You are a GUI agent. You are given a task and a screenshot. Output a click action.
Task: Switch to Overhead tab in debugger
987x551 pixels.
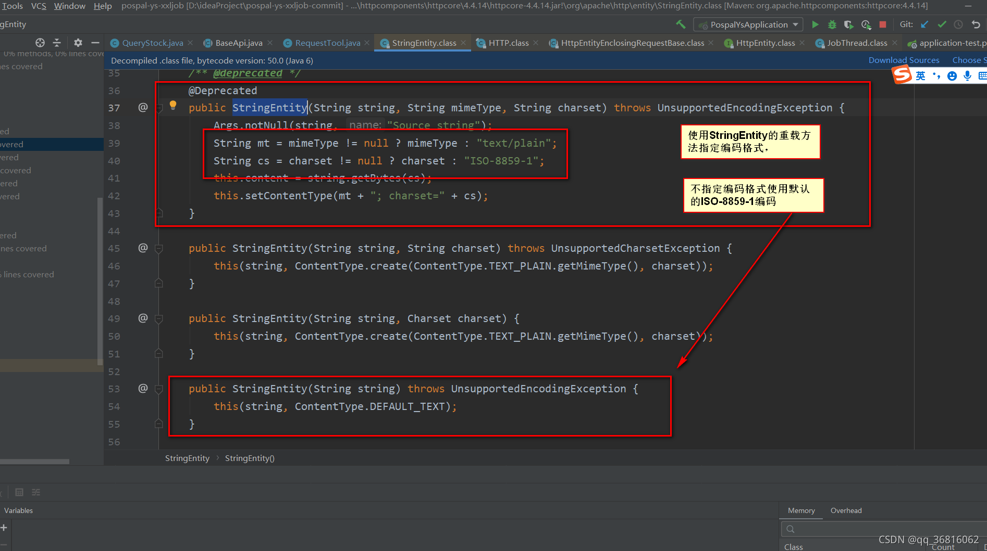tap(846, 510)
